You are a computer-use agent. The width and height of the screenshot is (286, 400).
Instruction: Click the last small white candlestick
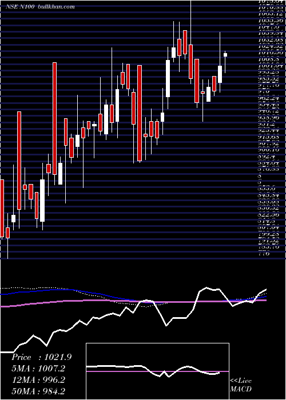225,55
